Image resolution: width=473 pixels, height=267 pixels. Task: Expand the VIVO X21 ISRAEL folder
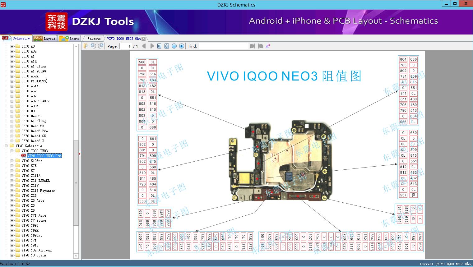(x=12, y=181)
